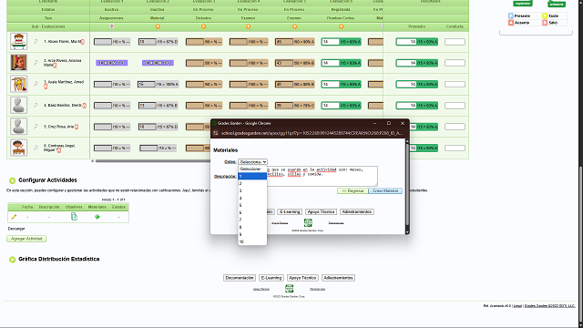This screenshot has height=328, width=583.
Task: Open sub-evaluations icon under Evaluación 5
Action: coord(294,26)
